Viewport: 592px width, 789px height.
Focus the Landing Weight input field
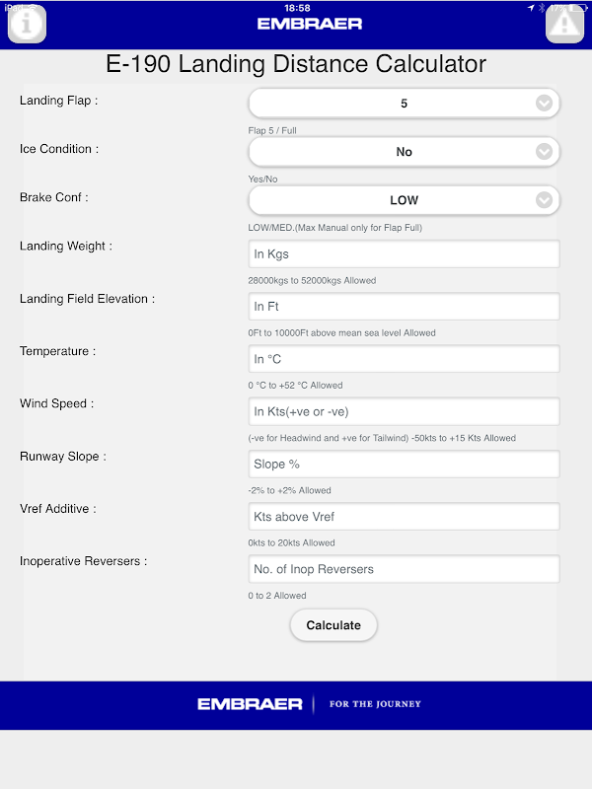404,253
